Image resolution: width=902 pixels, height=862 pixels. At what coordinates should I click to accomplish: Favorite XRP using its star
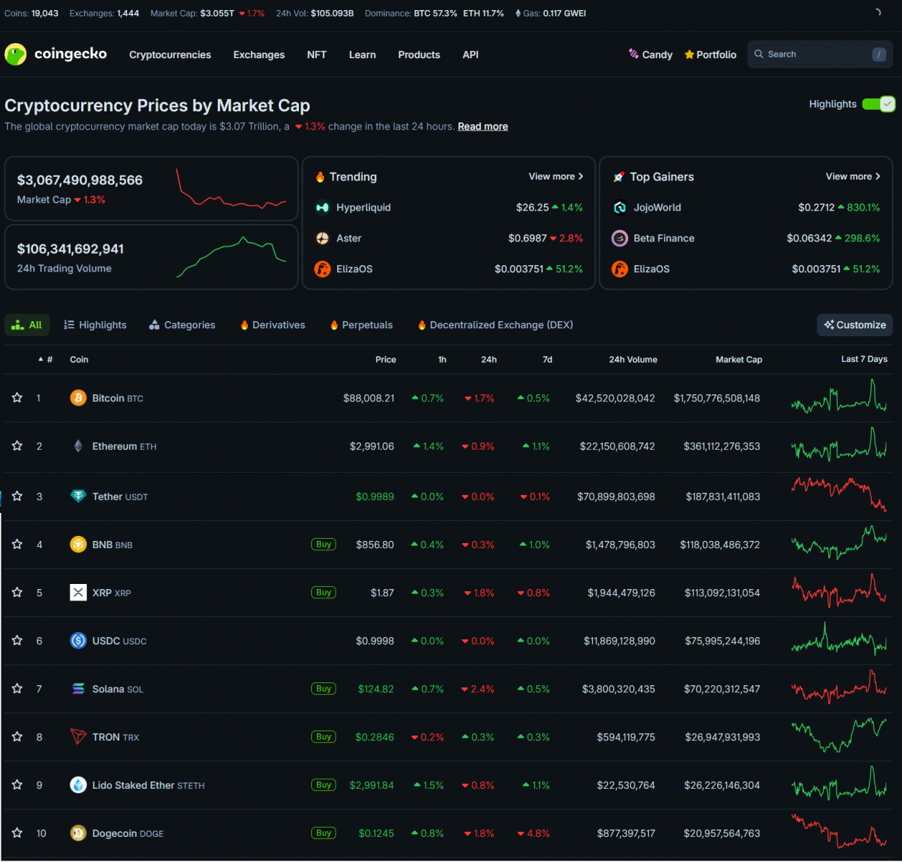(17, 593)
